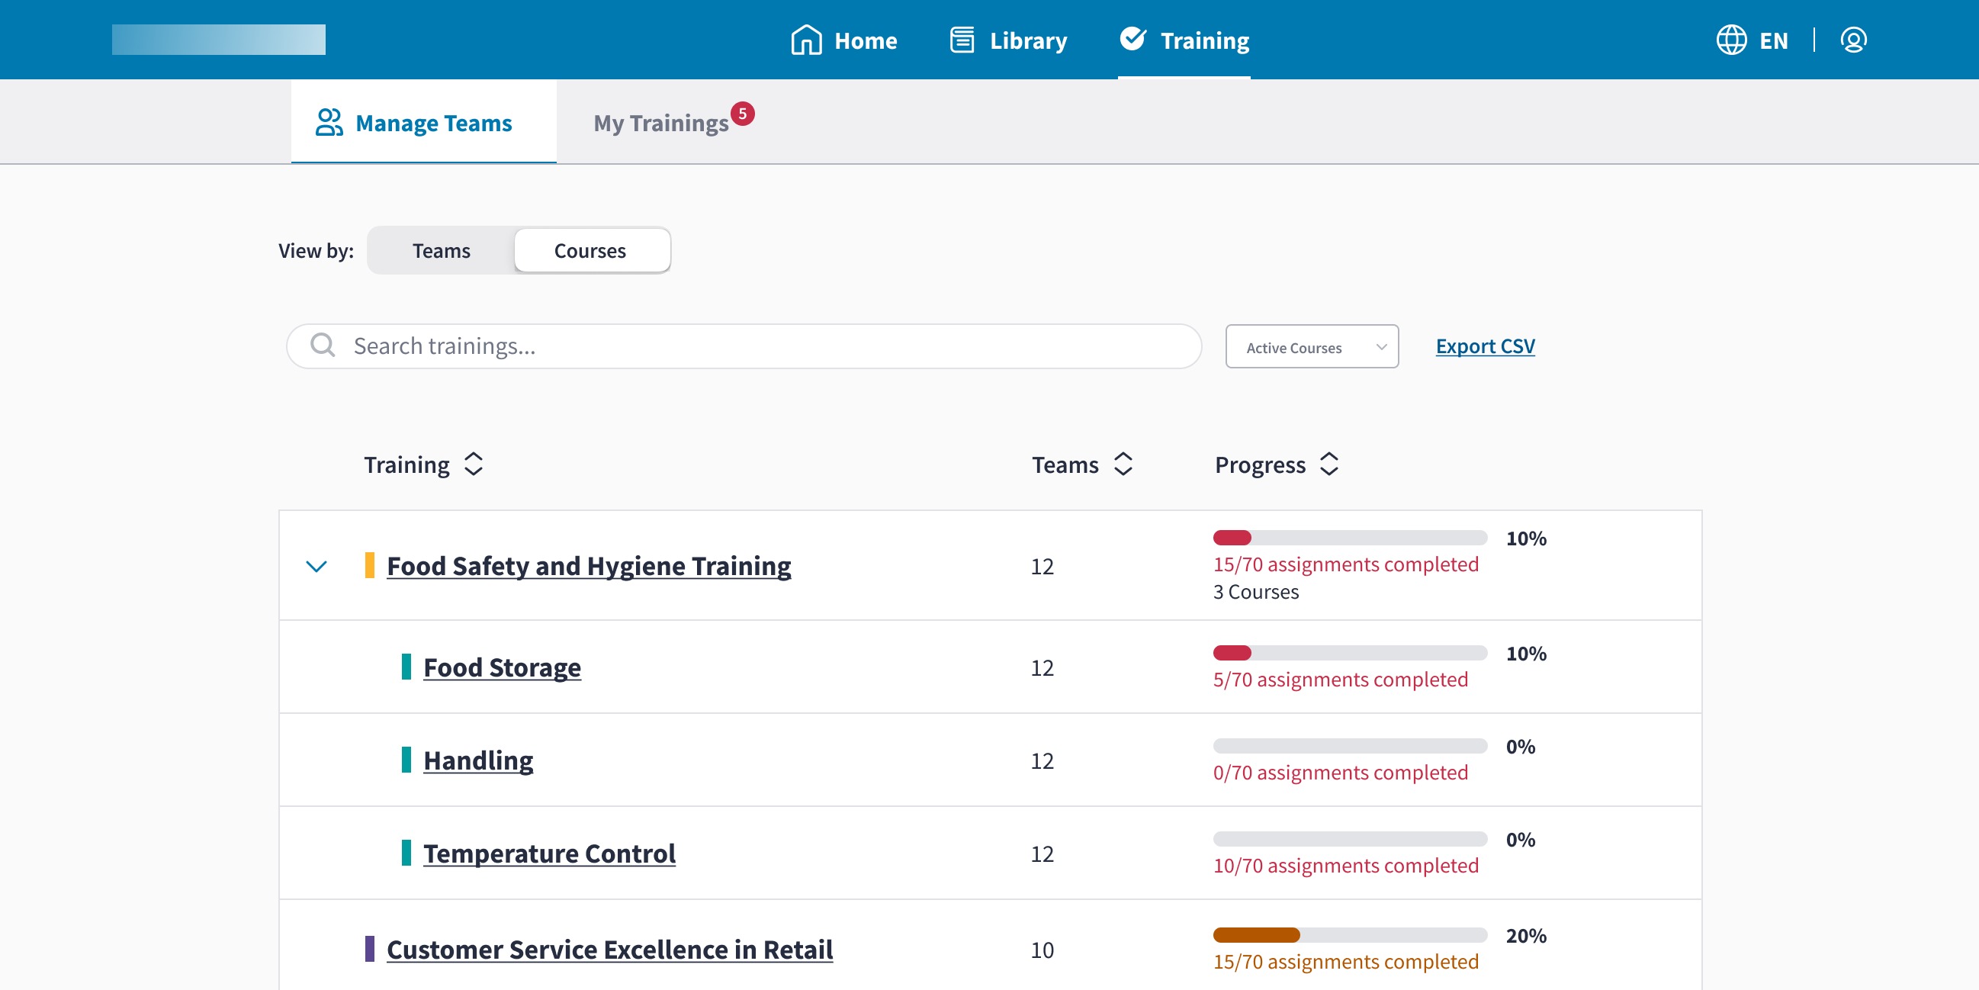Sort by Training column
Viewport: 1979px width, 990px height.
[x=474, y=464]
